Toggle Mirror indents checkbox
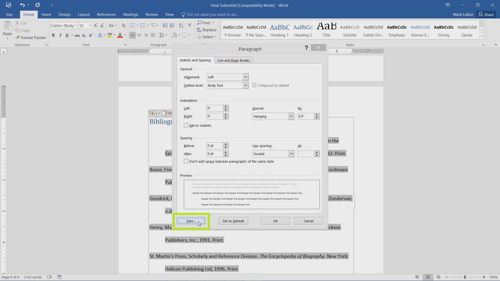 [x=186, y=125]
